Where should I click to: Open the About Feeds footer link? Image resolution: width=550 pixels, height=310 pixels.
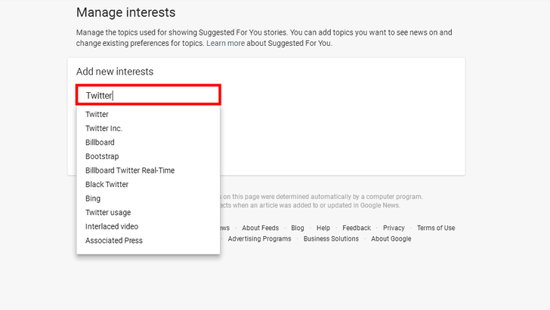click(260, 228)
